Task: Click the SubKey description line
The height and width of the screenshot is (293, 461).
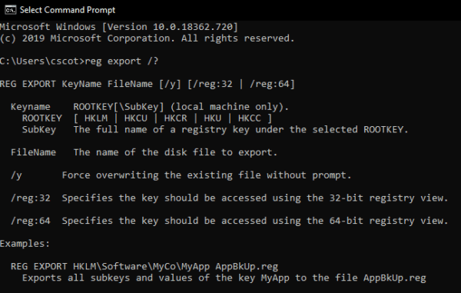Action: (x=215, y=130)
